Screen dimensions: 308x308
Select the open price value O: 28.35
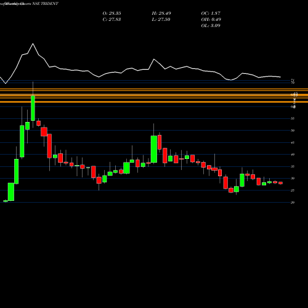coord(111,13)
